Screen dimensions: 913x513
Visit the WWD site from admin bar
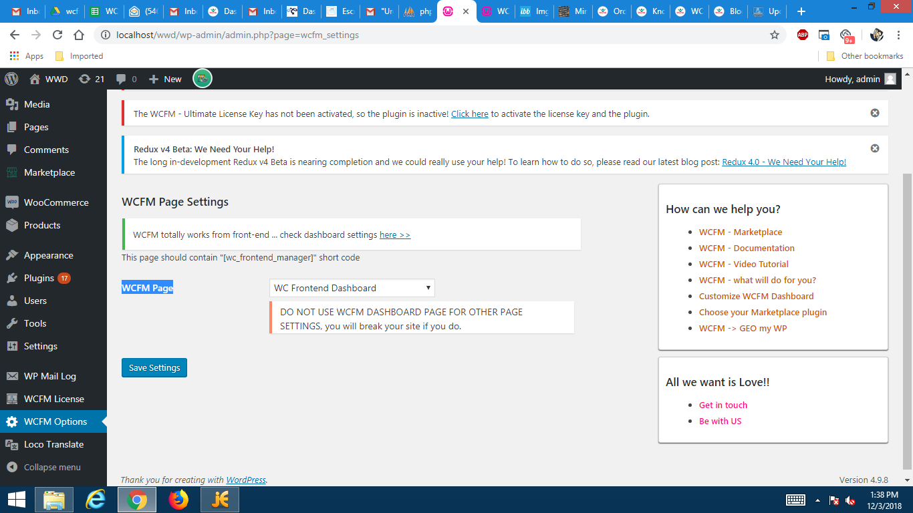pos(49,79)
